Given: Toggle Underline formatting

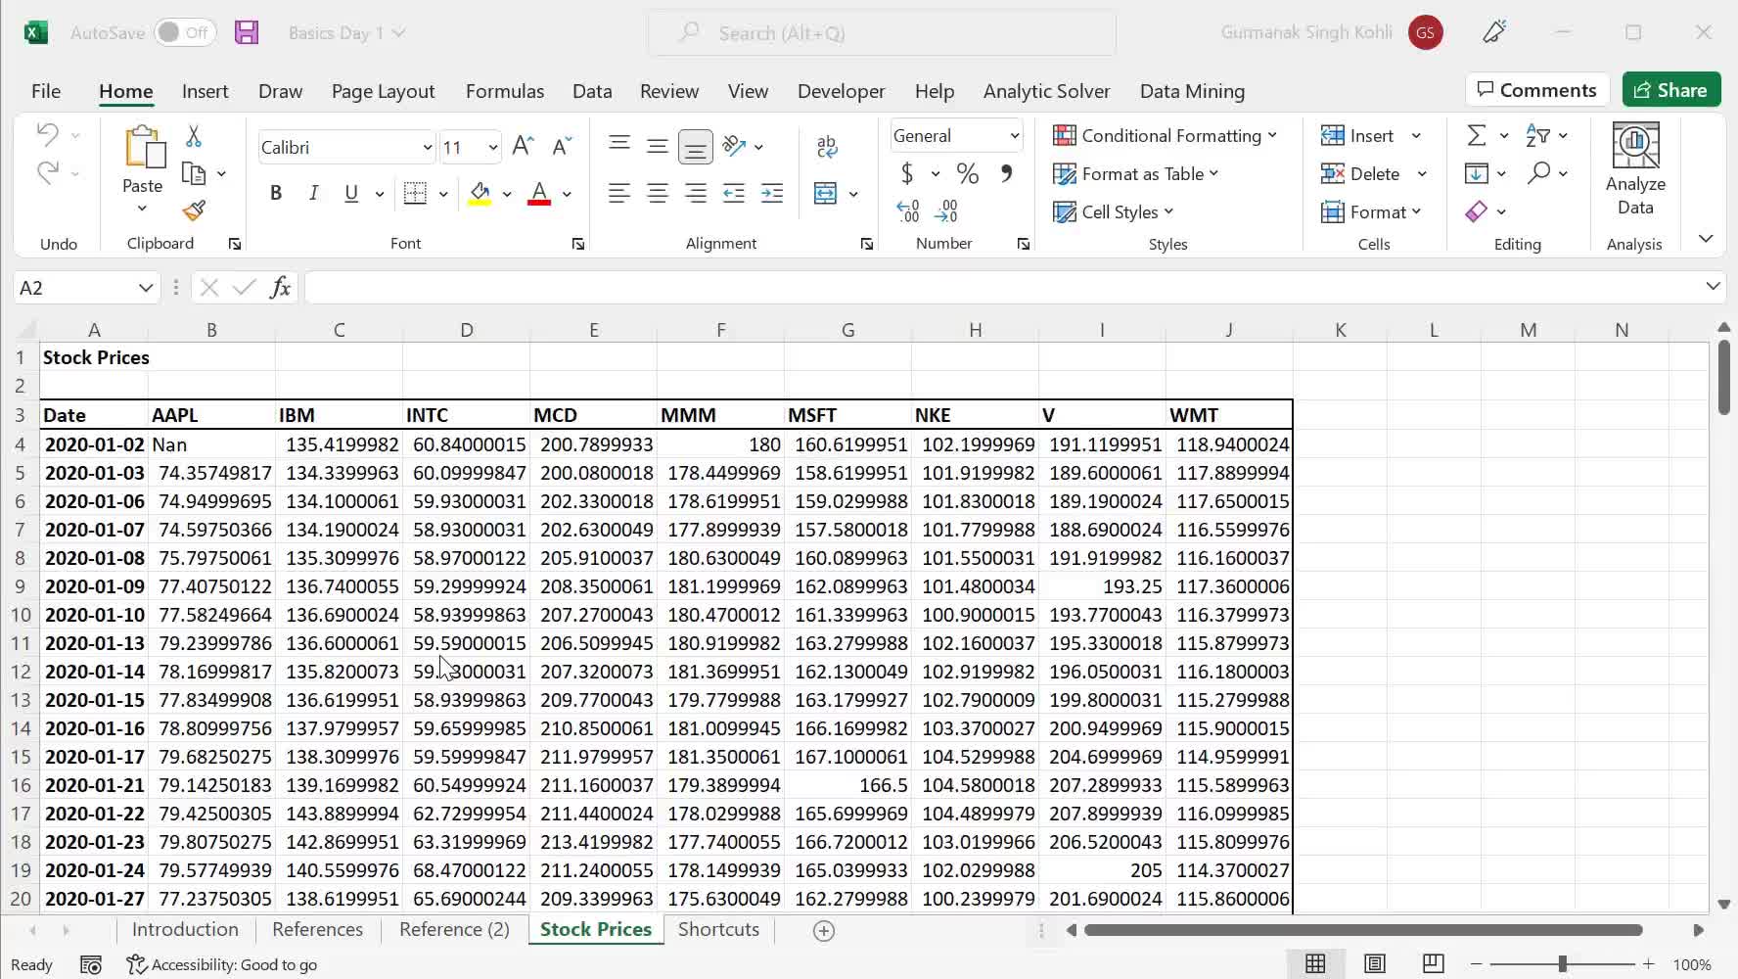Looking at the screenshot, I should pos(351,193).
